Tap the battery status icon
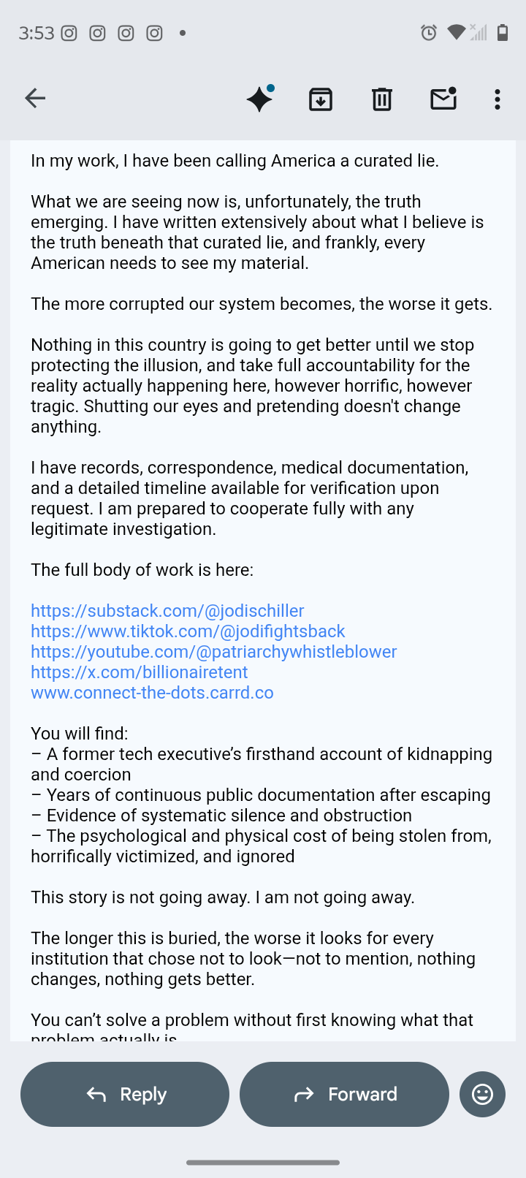 503,32
